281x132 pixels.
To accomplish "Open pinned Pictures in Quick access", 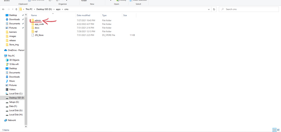I will click(13, 28).
